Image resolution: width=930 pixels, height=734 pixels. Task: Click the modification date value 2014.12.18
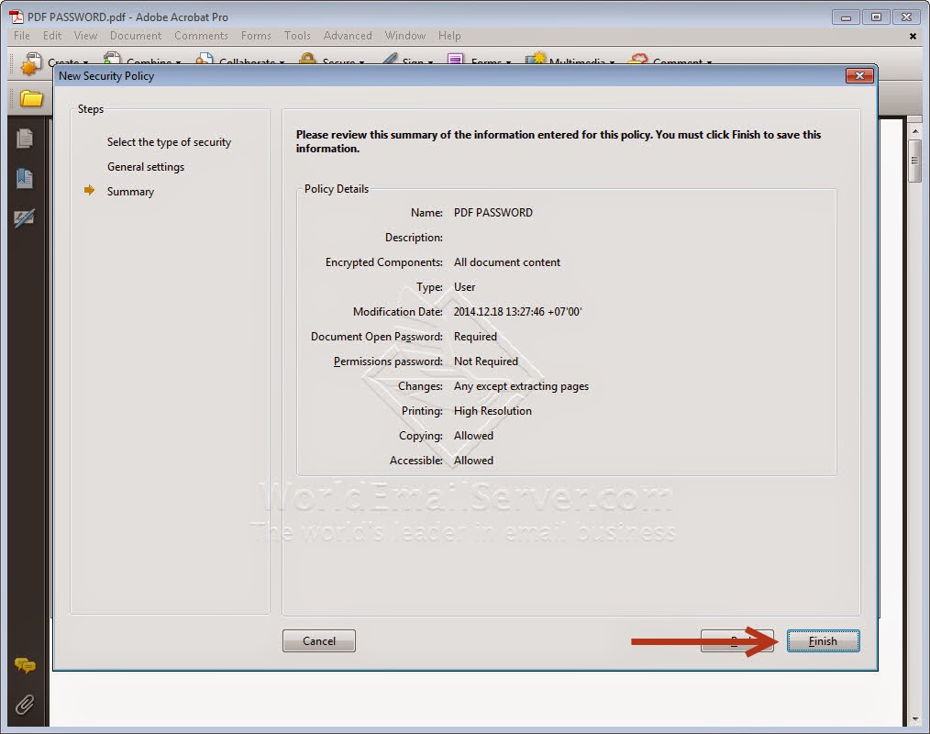518,312
